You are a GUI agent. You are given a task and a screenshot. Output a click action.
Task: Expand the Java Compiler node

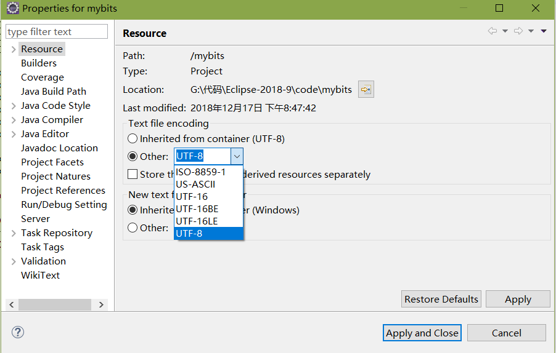[x=14, y=120]
